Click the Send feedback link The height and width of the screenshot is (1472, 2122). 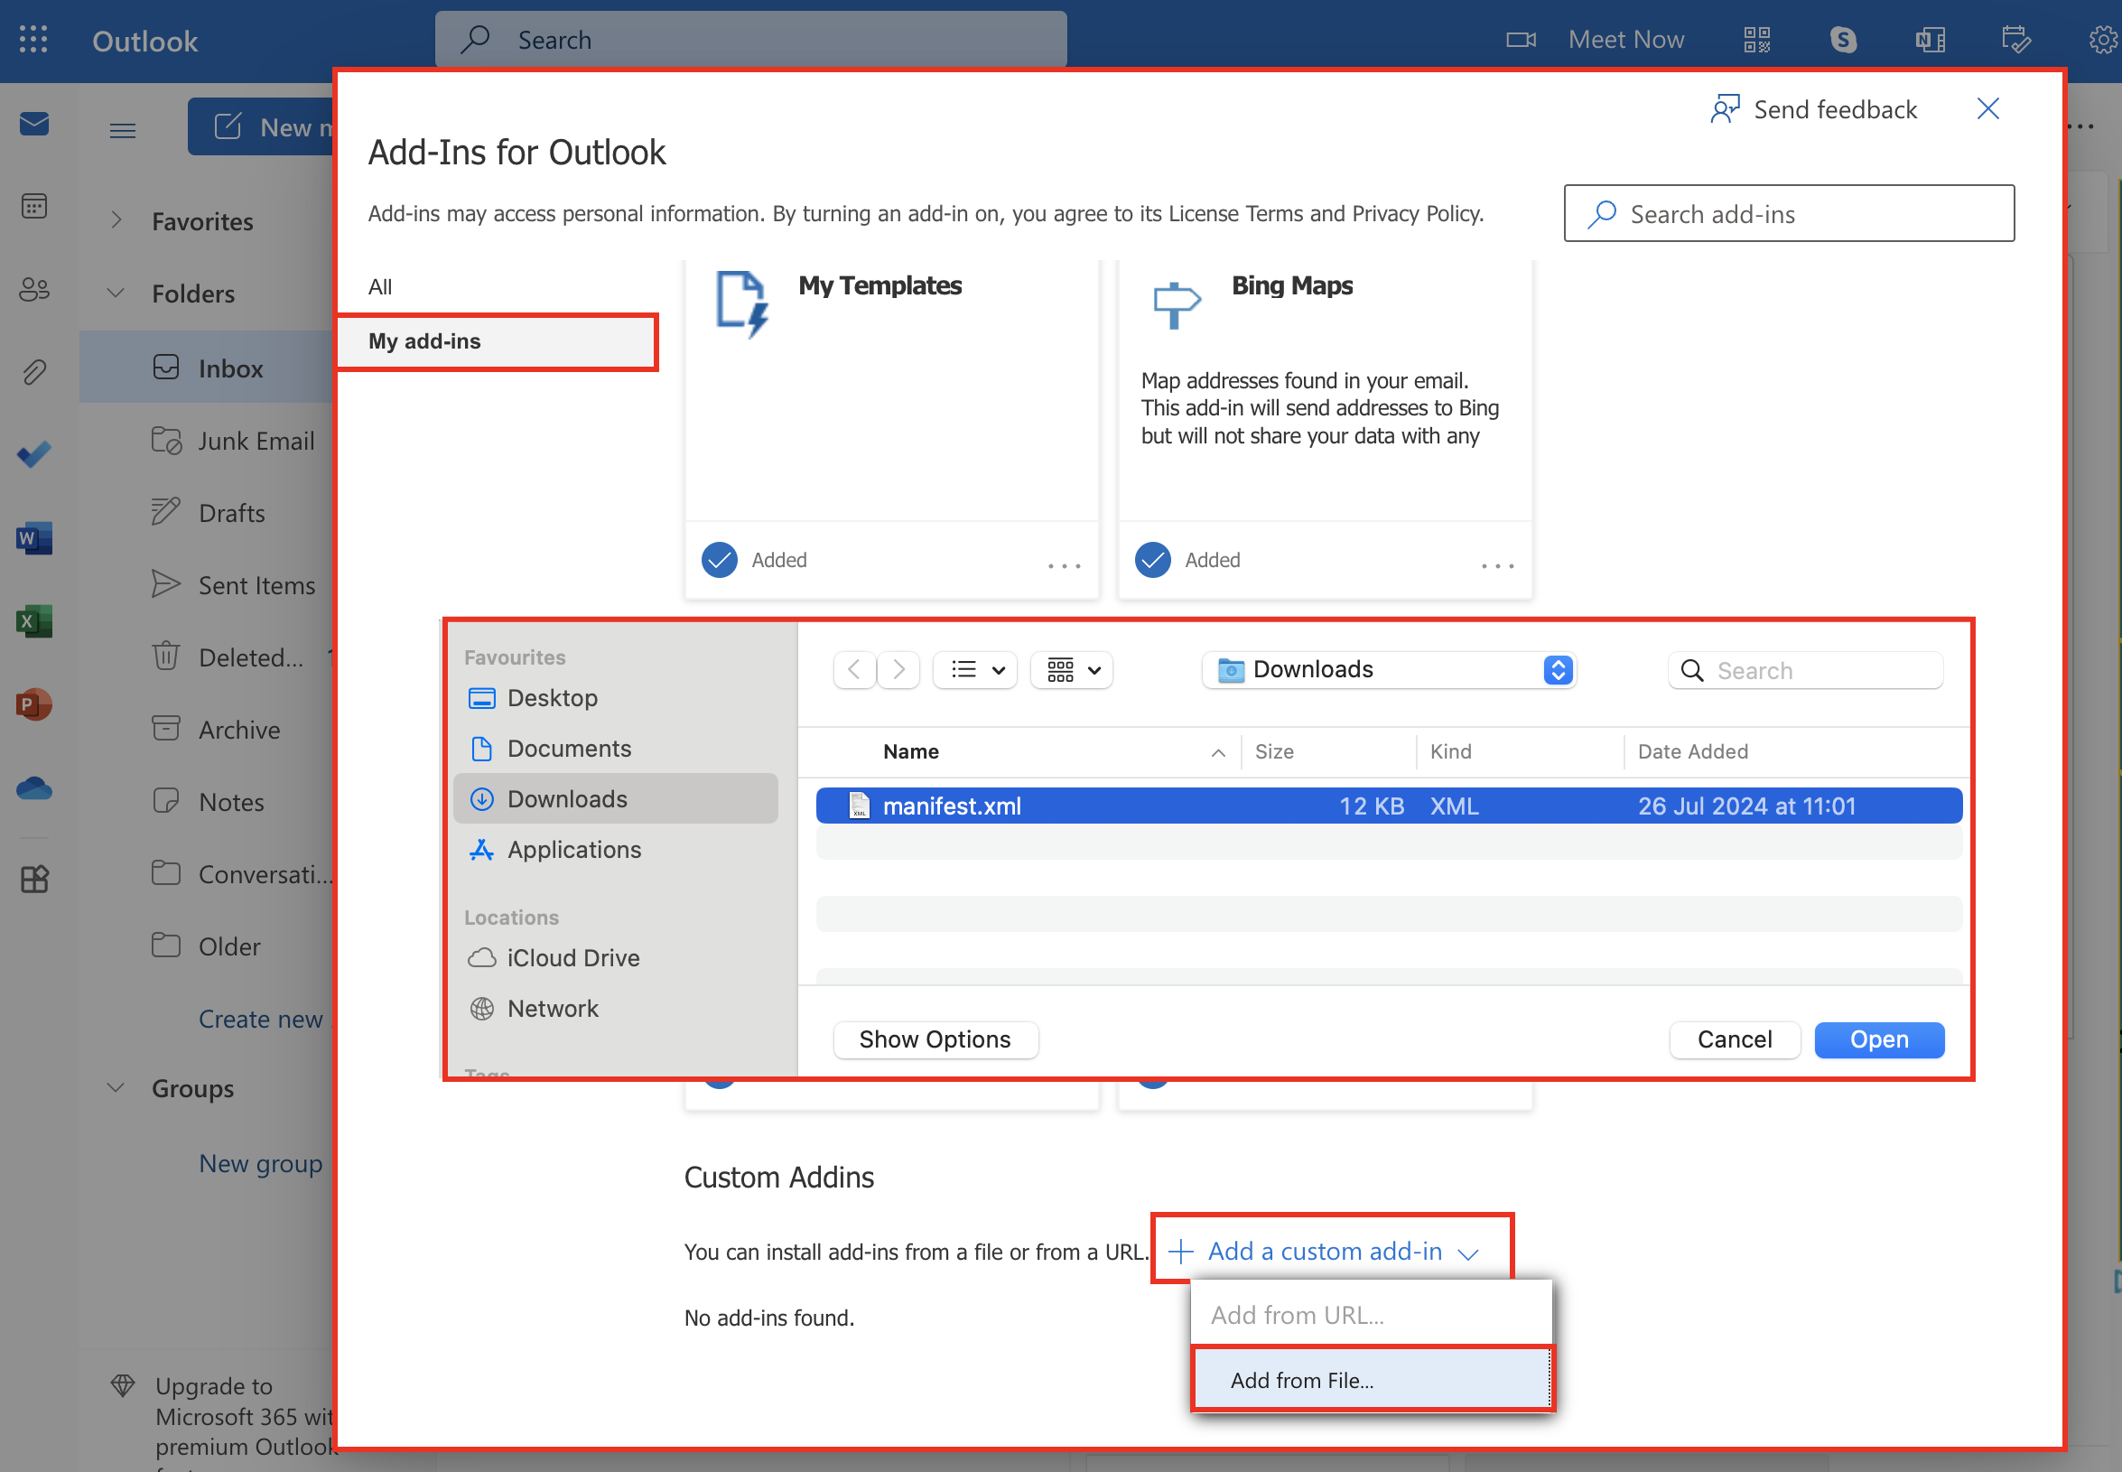point(1813,109)
